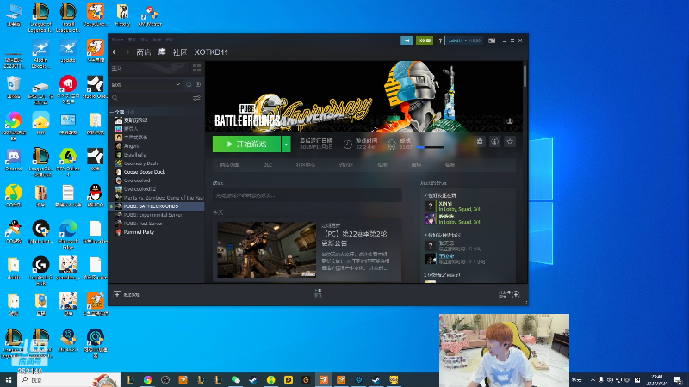Screen dimensions: 689x387
Task: Open the XOTKD11 profile tab
Action: coord(211,52)
